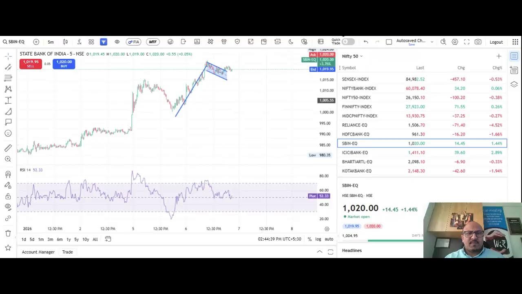522x294 pixels.
Task: Sort the watchlist by the Last column
Action: (x=420, y=68)
